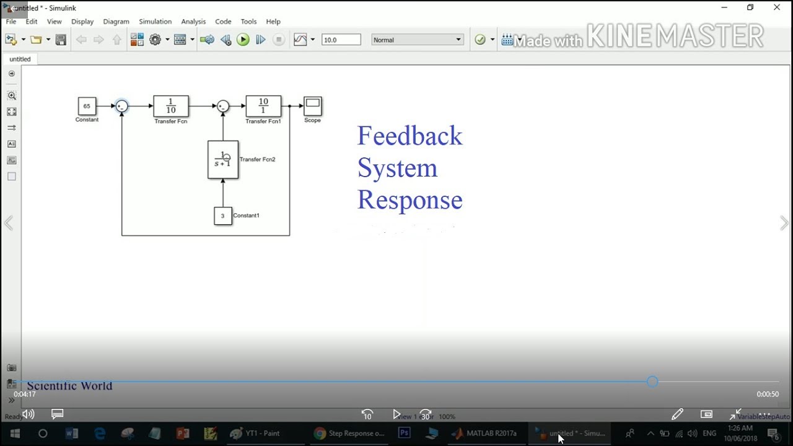The height and width of the screenshot is (446, 793).
Task: Open the Code menu
Action: 223,21
